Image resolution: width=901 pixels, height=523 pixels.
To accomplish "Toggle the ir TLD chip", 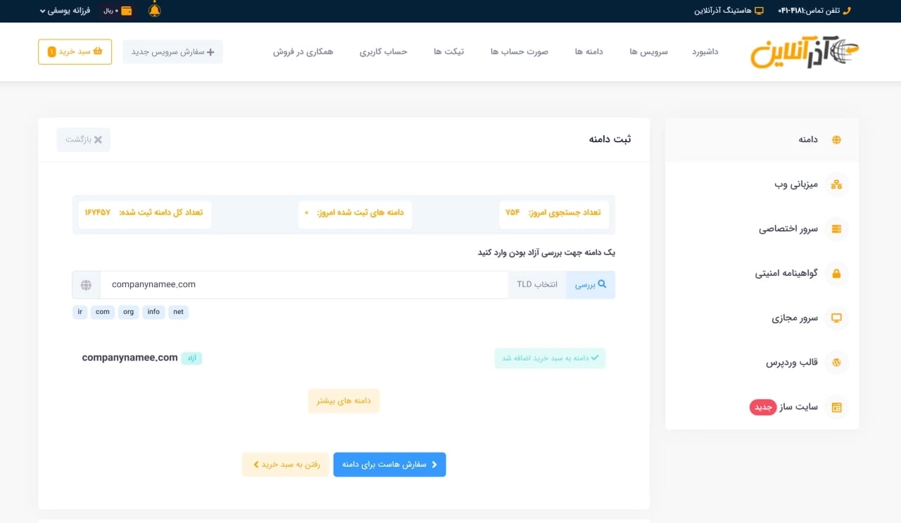I will pos(80,312).
